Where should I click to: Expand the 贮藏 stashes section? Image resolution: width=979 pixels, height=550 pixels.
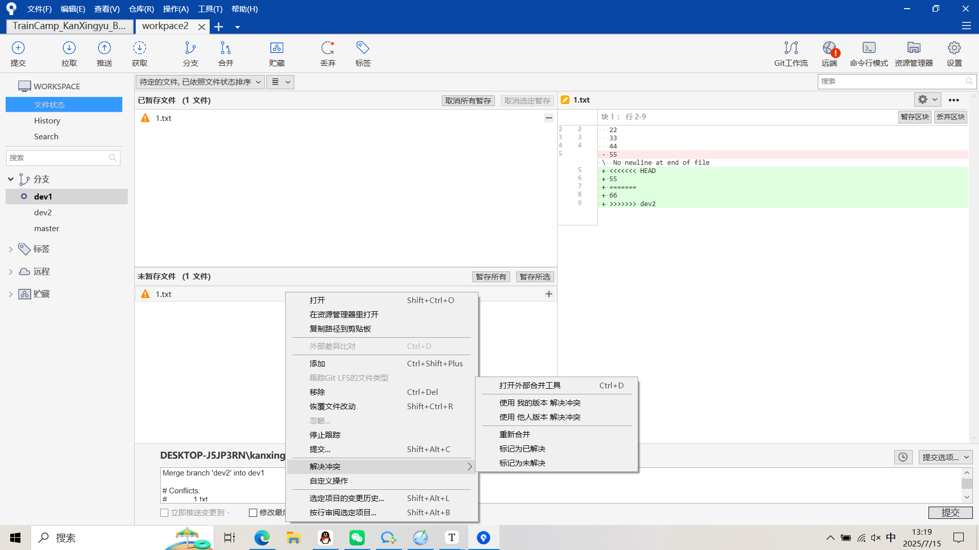tap(11, 294)
